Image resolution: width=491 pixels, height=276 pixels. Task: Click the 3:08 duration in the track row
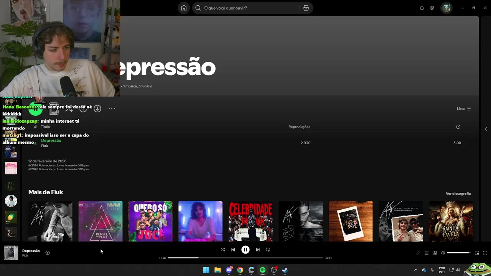click(x=457, y=143)
